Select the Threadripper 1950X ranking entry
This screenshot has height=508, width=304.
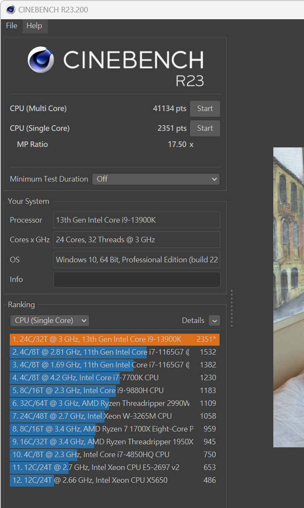click(115, 442)
